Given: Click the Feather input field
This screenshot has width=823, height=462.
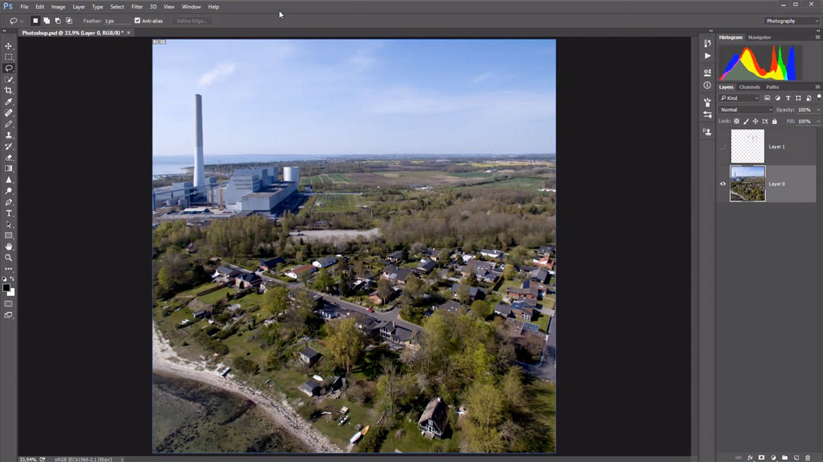Looking at the screenshot, I should (x=117, y=21).
